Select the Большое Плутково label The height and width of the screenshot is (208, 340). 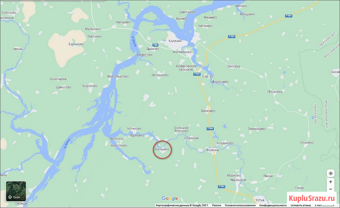[181, 129]
